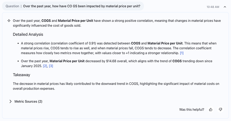Click the 10:48 AM timestamp
231x121 pixels.
pos(213,7)
